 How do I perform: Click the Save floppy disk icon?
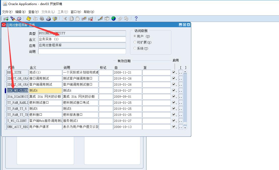tap(29, 19)
